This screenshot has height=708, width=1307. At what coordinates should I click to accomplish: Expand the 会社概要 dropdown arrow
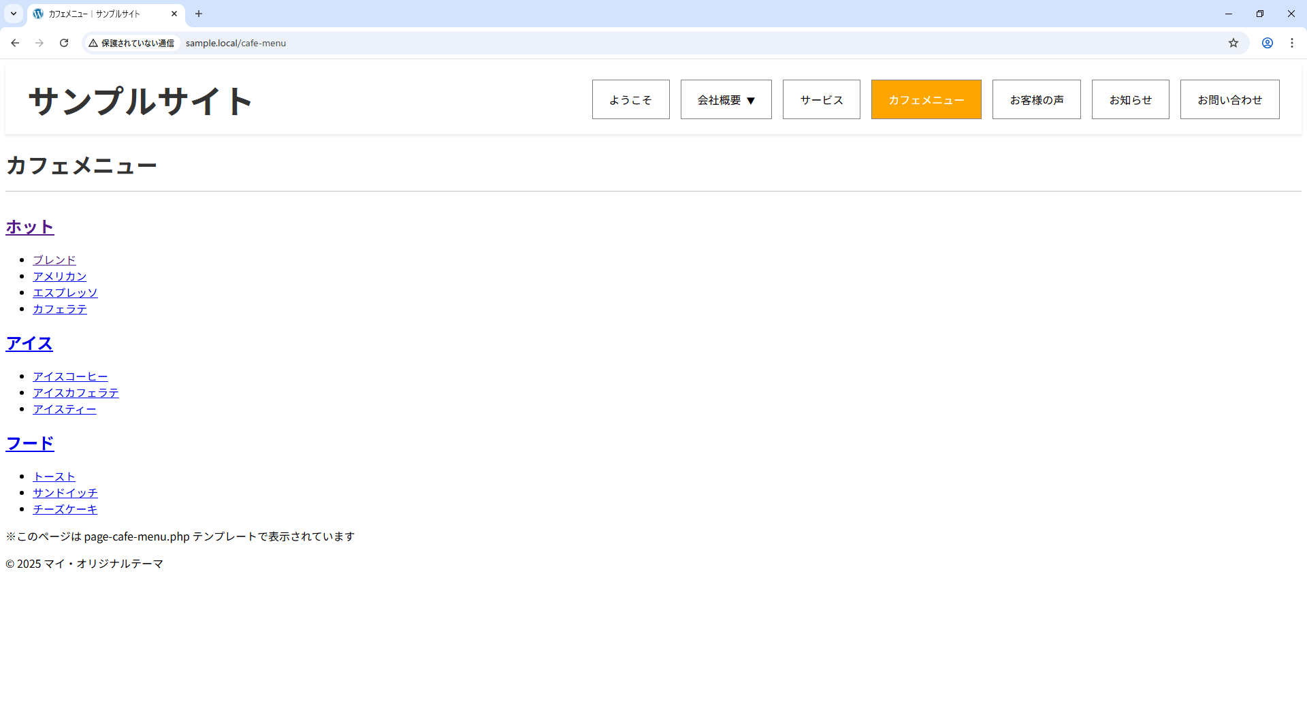(x=751, y=100)
